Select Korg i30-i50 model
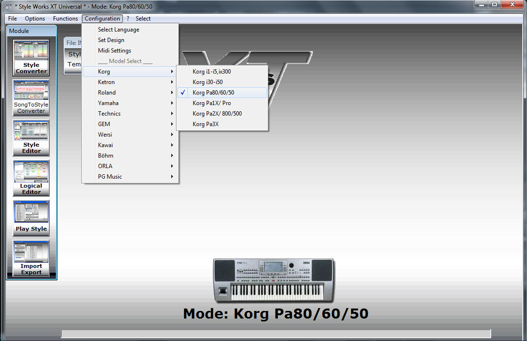527x341 pixels. tap(222, 82)
